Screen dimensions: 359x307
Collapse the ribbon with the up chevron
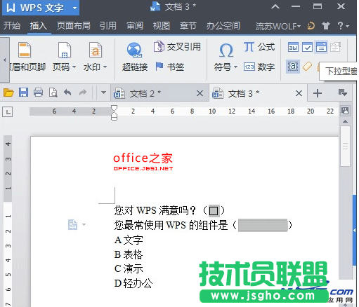(275, 6)
